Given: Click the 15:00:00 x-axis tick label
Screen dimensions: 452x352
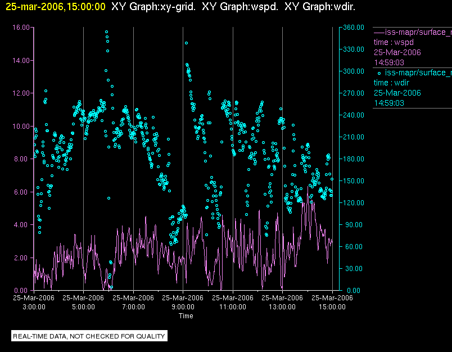Looking at the screenshot, I should click(x=332, y=307).
